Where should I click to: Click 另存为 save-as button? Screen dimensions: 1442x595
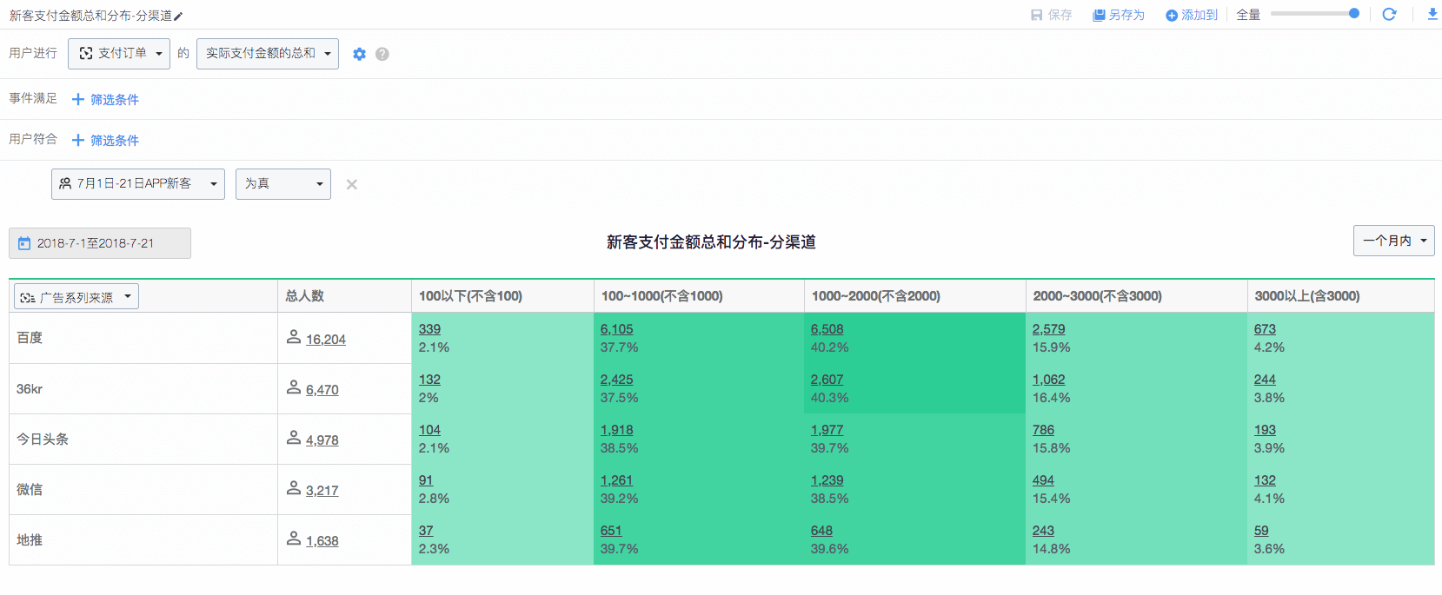(1119, 15)
